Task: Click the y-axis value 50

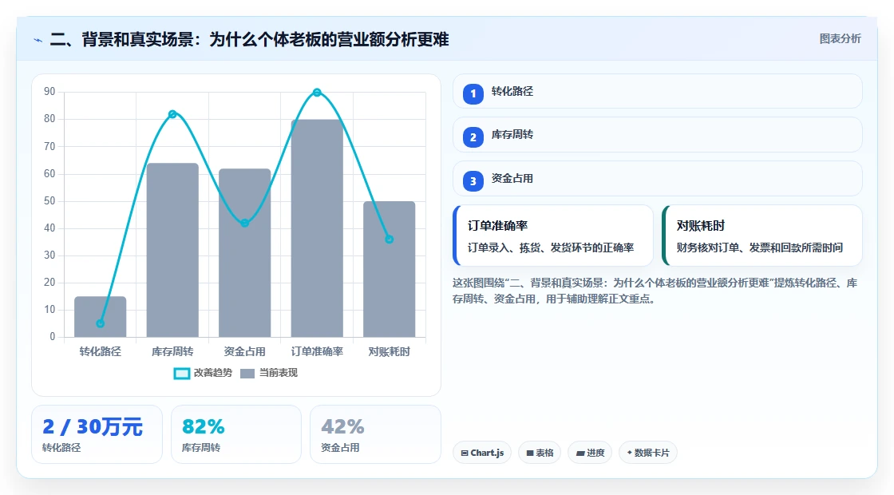Action: coord(49,200)
